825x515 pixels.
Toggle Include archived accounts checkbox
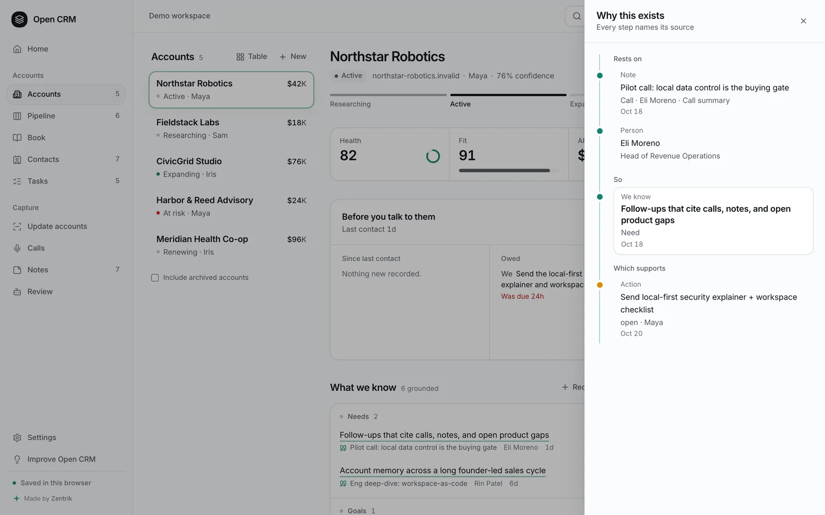pyautogui.click(x=155, y=278)
